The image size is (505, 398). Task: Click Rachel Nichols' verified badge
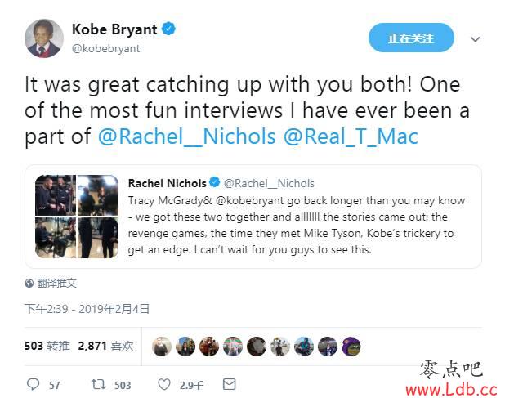[x=214, y=182]
